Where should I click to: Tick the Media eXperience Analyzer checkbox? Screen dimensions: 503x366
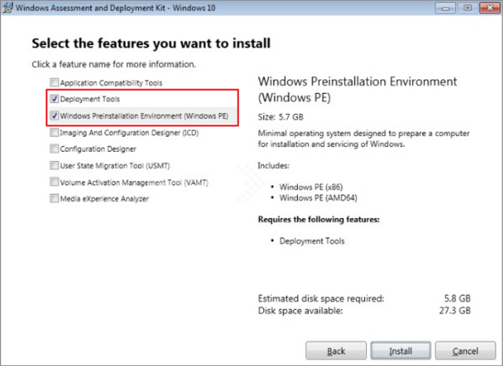(55, 199)
